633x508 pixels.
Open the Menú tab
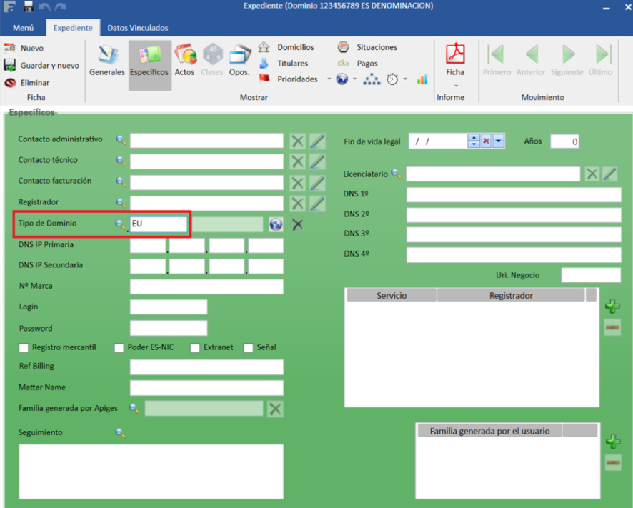point(23,28)
